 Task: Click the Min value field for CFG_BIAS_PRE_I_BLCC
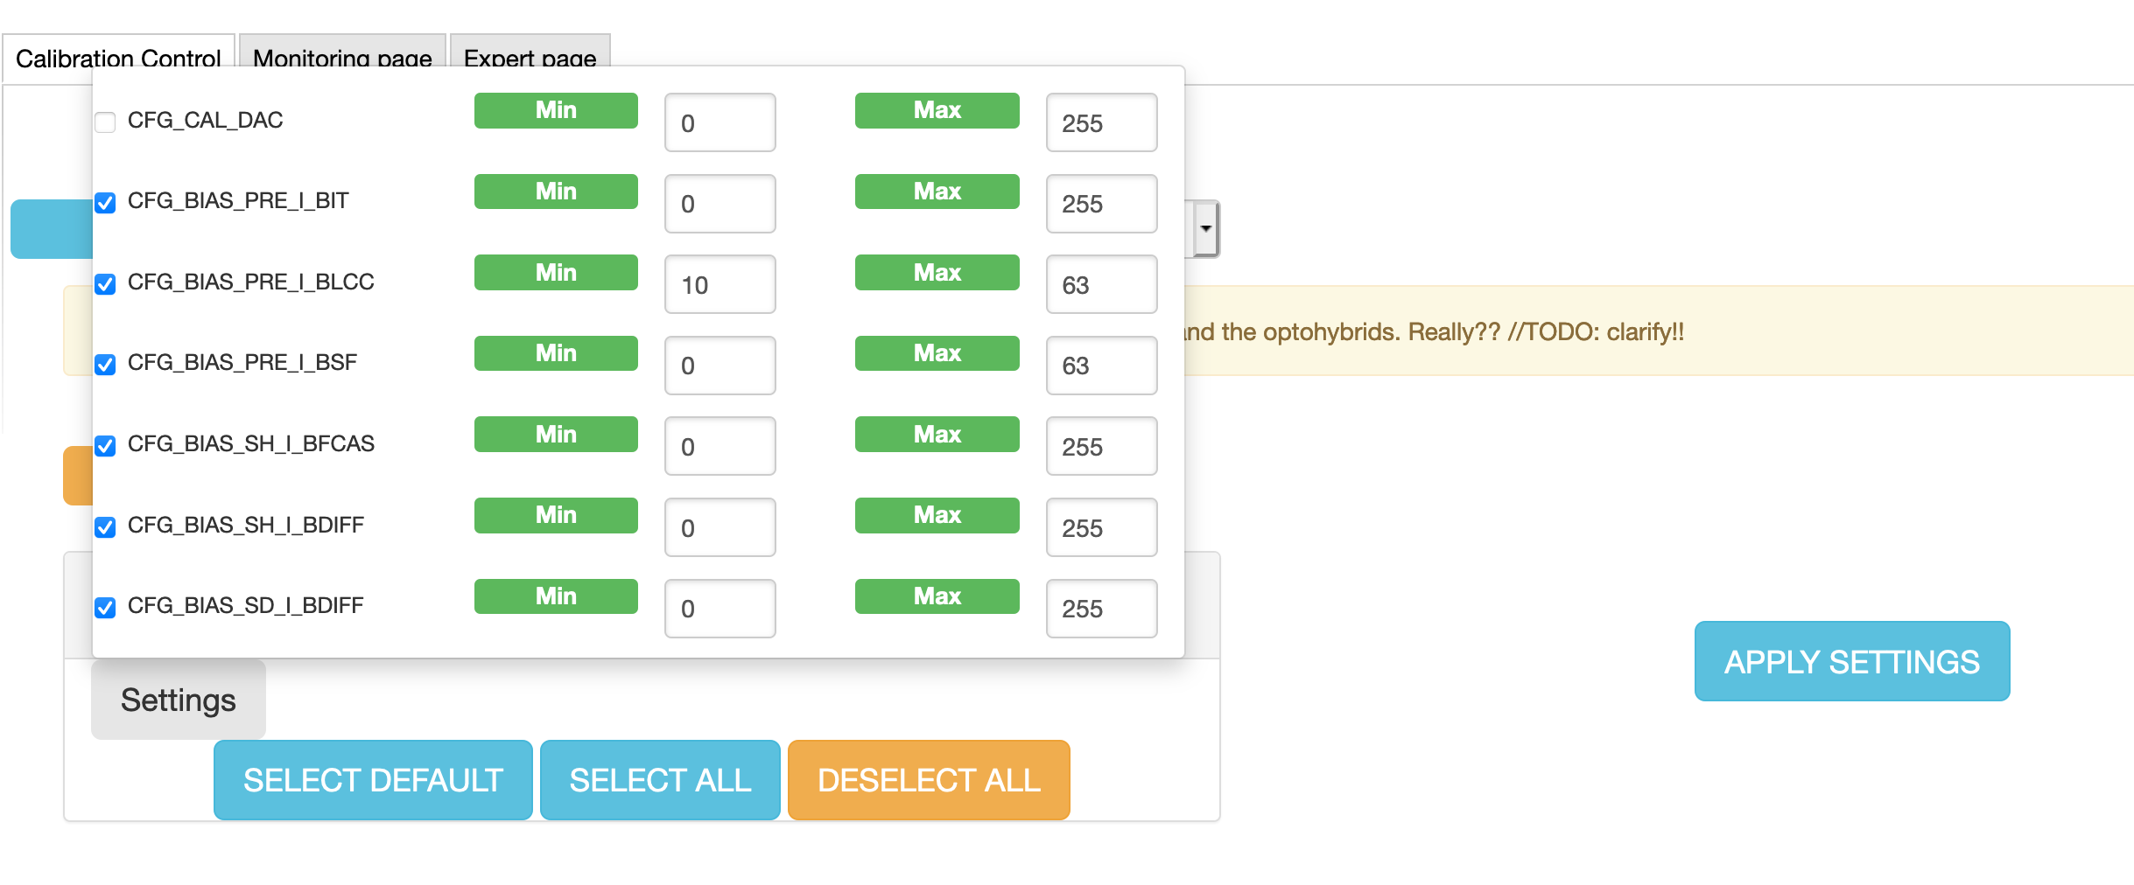[x=720, y=284]
